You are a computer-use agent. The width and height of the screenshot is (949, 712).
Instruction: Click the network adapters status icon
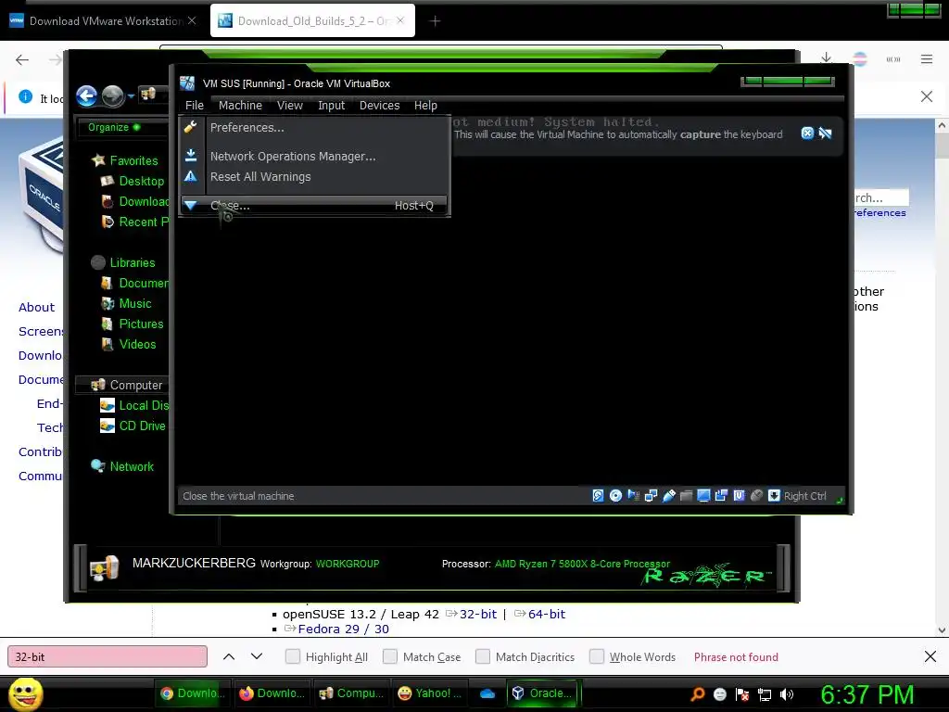click(x=651, y=496)
